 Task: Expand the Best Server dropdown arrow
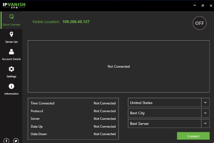coord(205,123)
